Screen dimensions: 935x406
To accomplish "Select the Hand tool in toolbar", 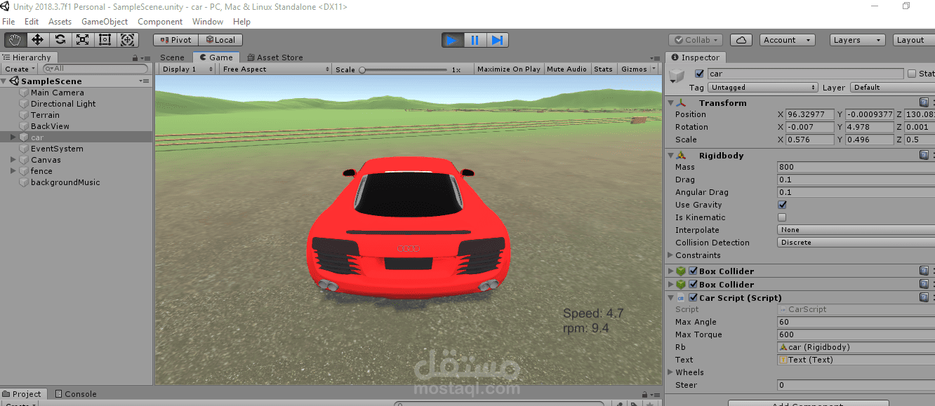I will tap(15, 40).
